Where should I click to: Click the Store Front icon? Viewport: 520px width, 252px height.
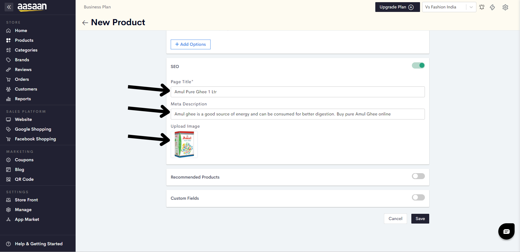click(8, 200)
